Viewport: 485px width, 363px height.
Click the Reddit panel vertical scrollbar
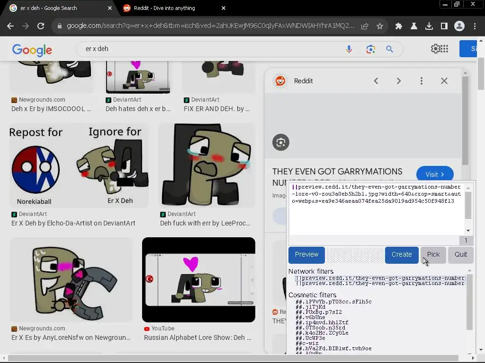(x=465, y=120)
